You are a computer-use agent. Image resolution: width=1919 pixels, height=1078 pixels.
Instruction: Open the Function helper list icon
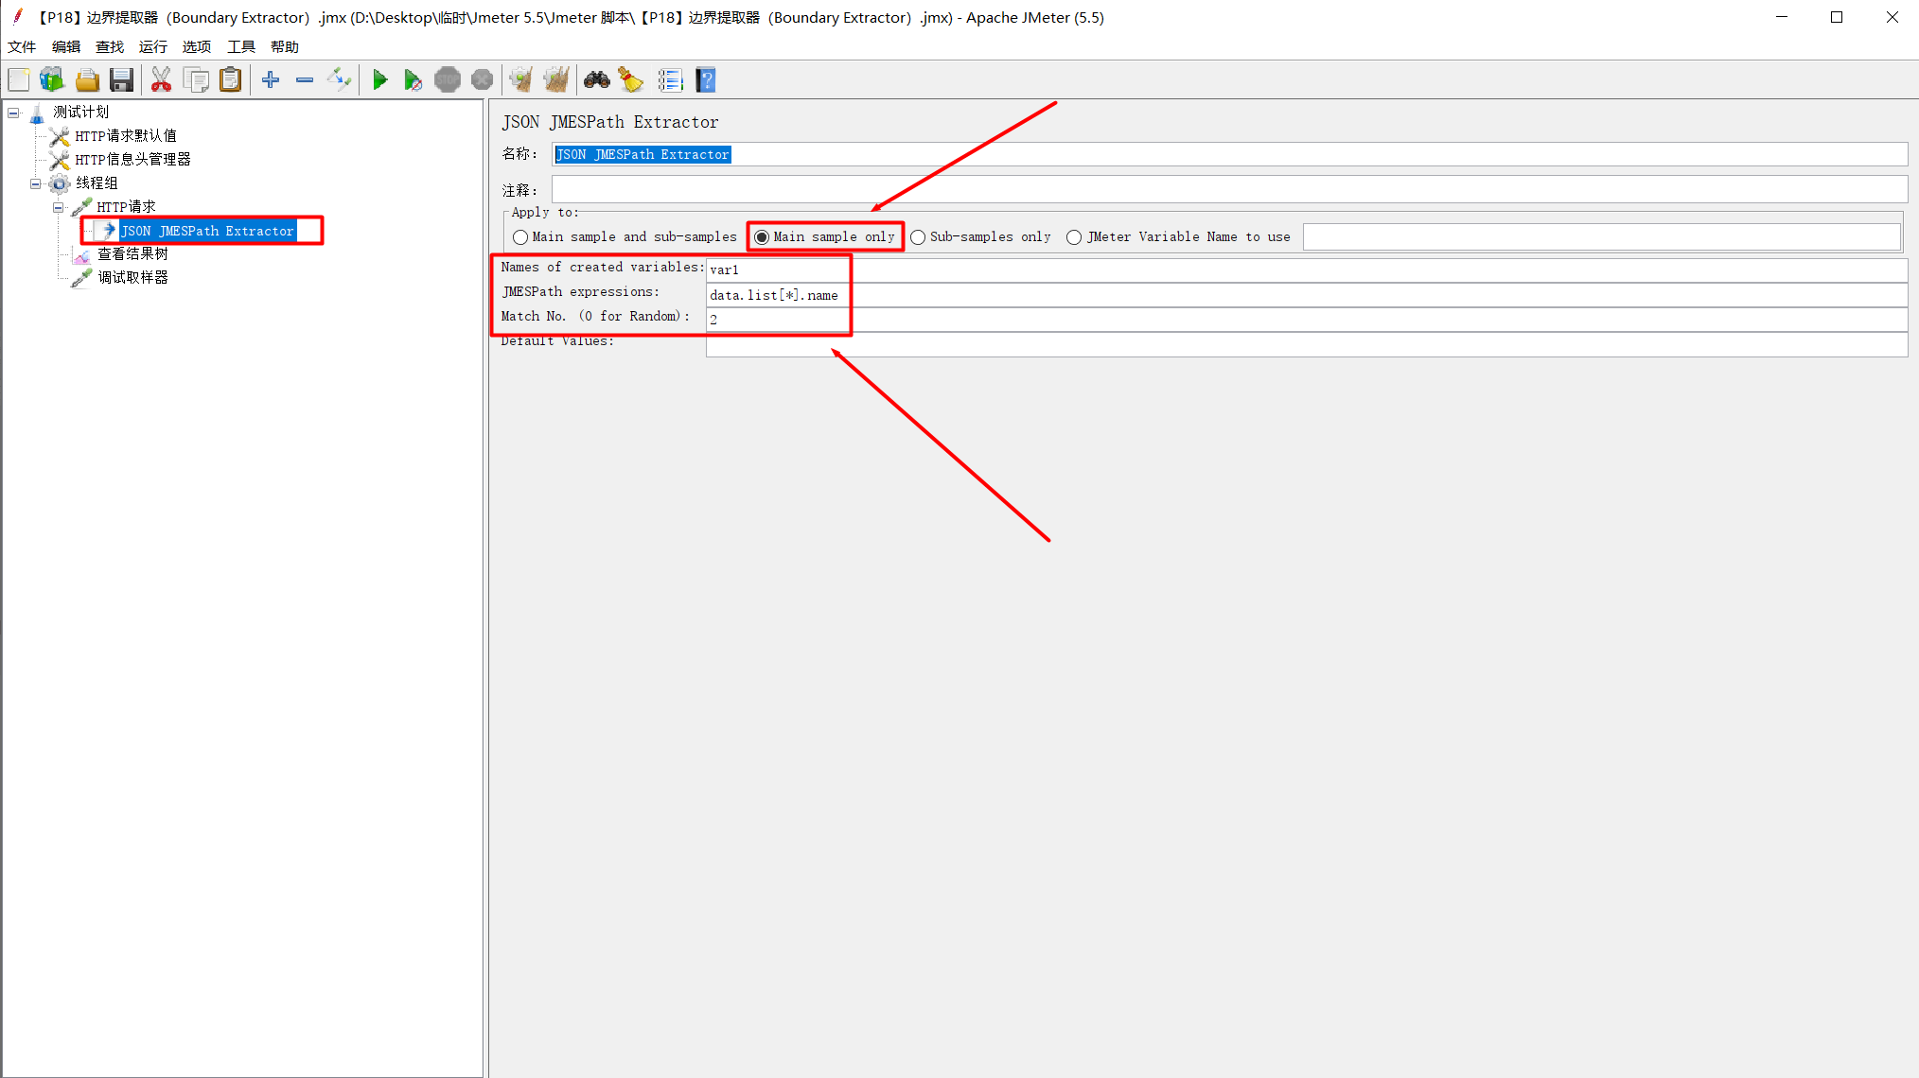[670, 80]
